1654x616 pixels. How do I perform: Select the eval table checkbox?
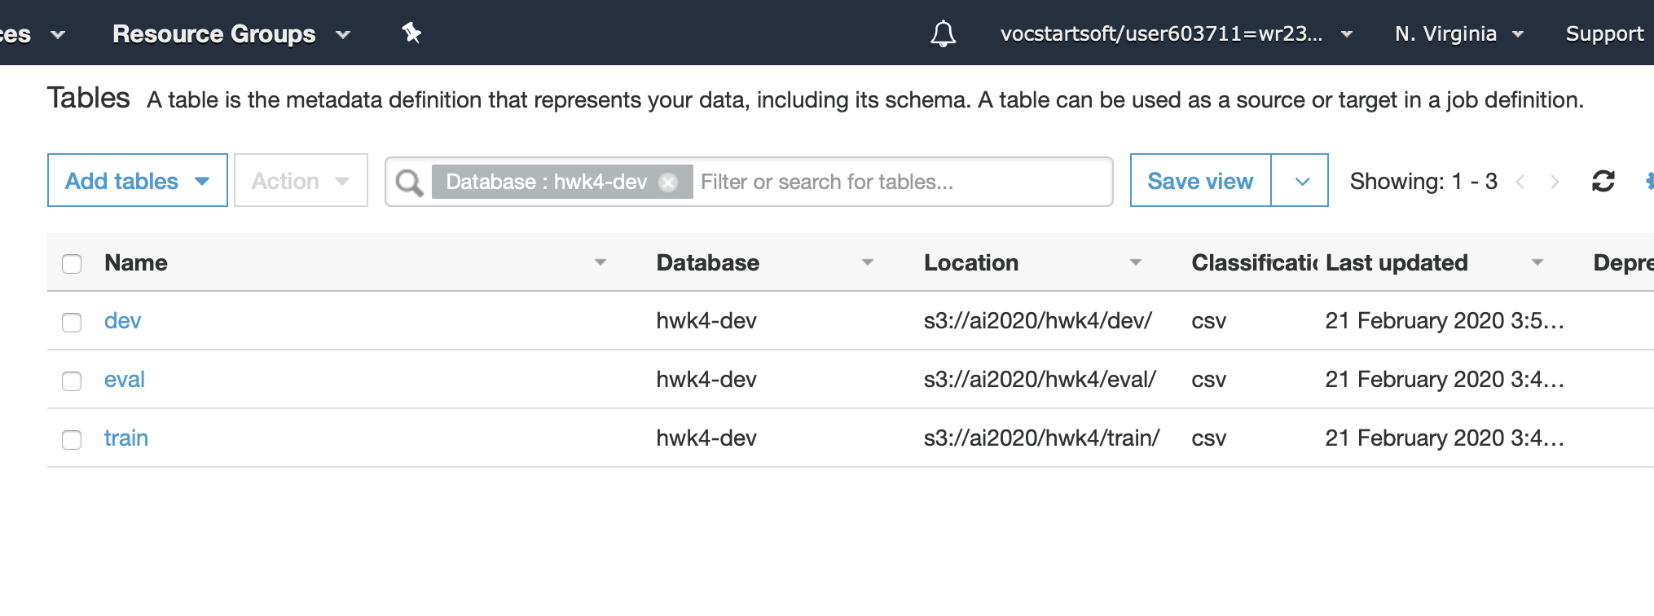72,381
